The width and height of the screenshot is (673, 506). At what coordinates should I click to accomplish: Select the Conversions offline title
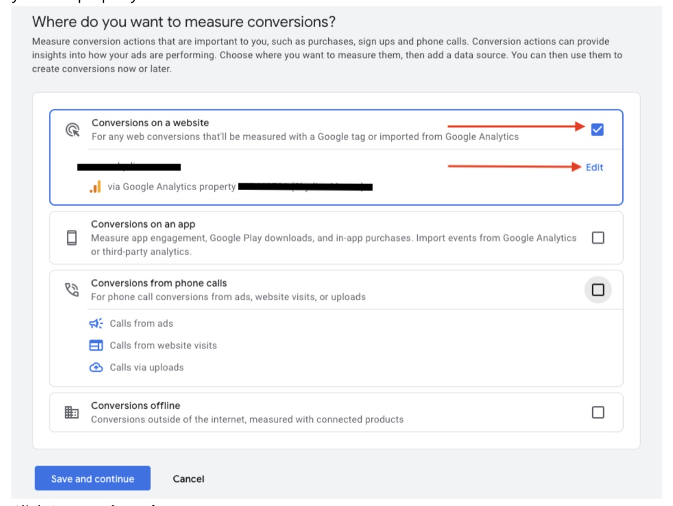pos(136,406)
